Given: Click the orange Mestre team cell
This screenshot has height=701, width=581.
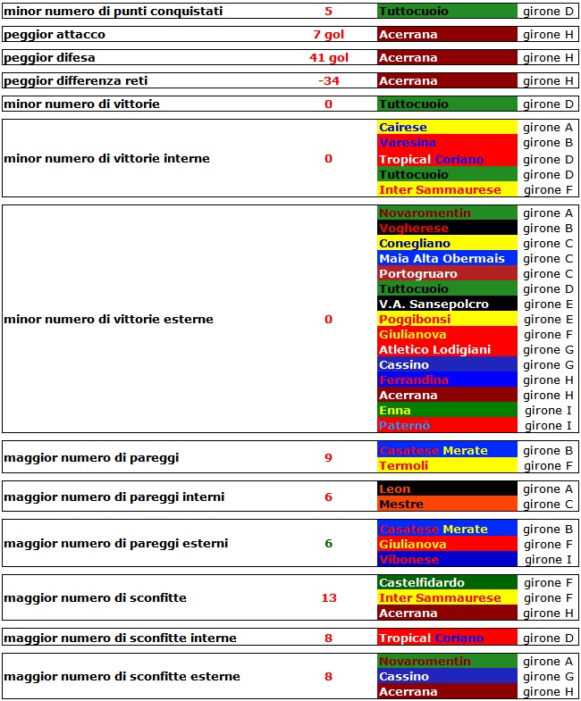Looking at the screenshot, I should coord(447,505).
